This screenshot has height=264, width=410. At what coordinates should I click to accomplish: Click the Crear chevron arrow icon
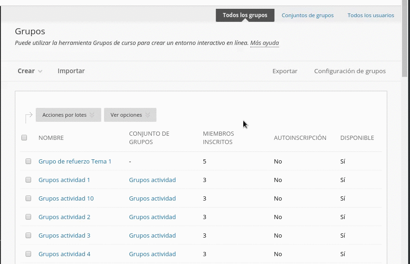click(40, 71)
